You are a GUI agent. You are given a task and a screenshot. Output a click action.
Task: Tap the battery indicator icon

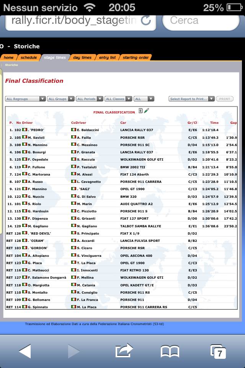coord(234,8)
